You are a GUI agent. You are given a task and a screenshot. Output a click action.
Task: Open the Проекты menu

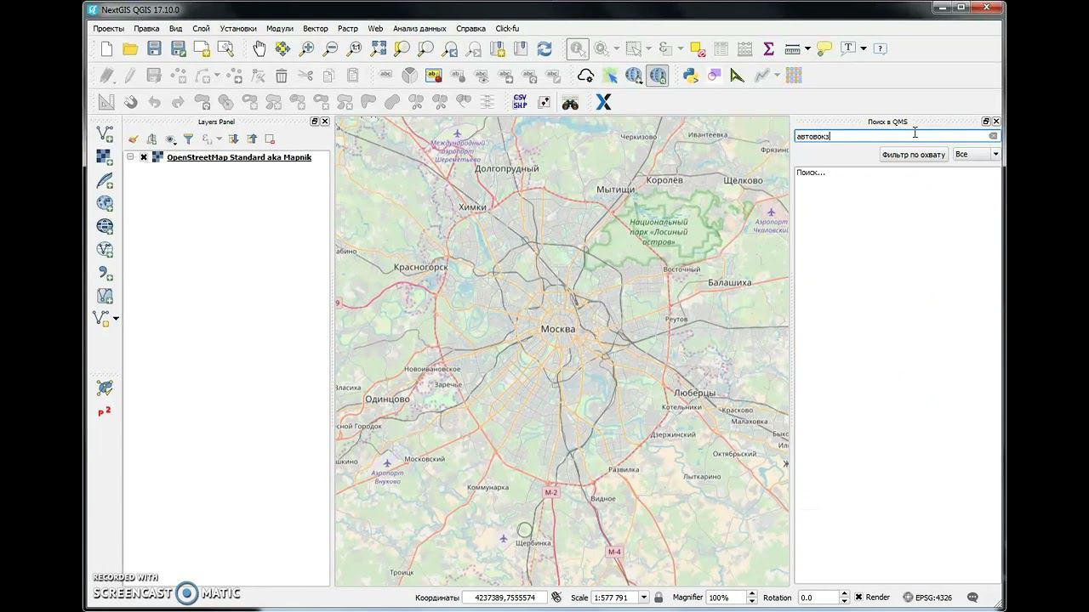point(109,28)
